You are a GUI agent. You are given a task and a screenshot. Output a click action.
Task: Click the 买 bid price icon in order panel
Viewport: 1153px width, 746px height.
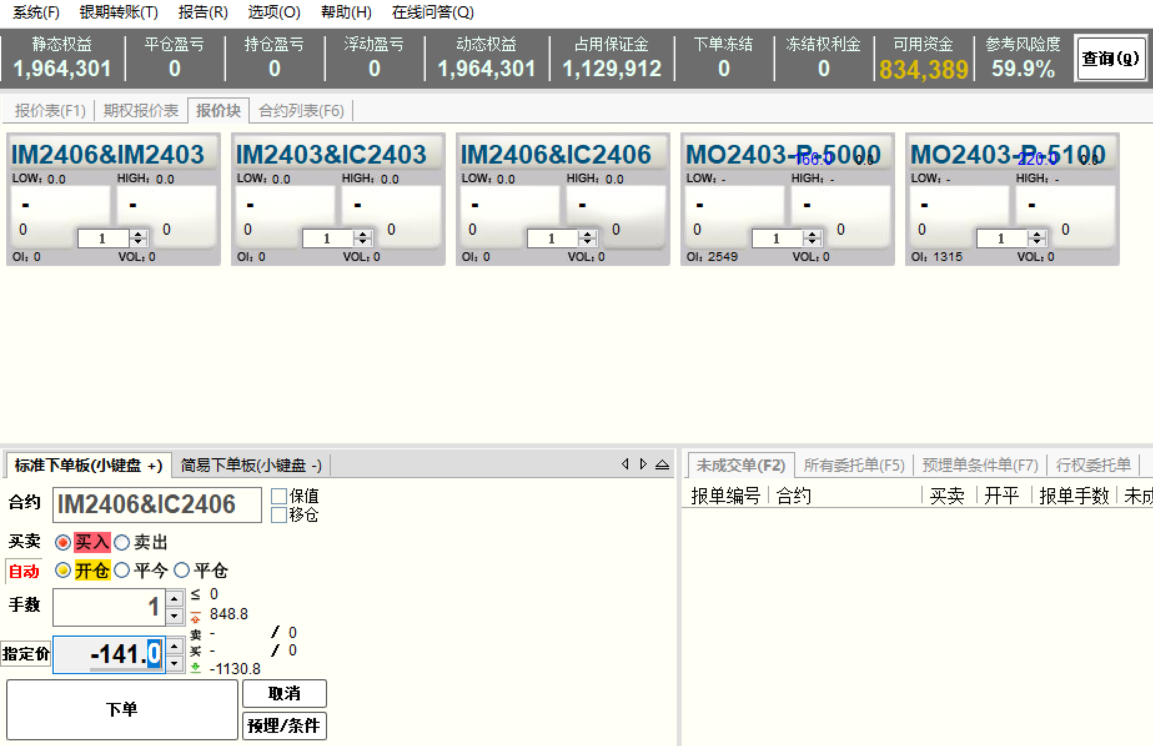tap(196, 651)
